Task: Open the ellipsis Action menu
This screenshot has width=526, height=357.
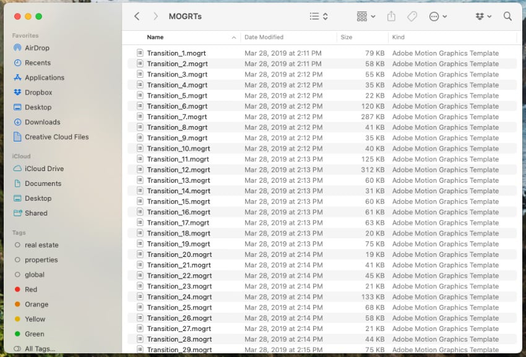Action: [x=438, y=16]
